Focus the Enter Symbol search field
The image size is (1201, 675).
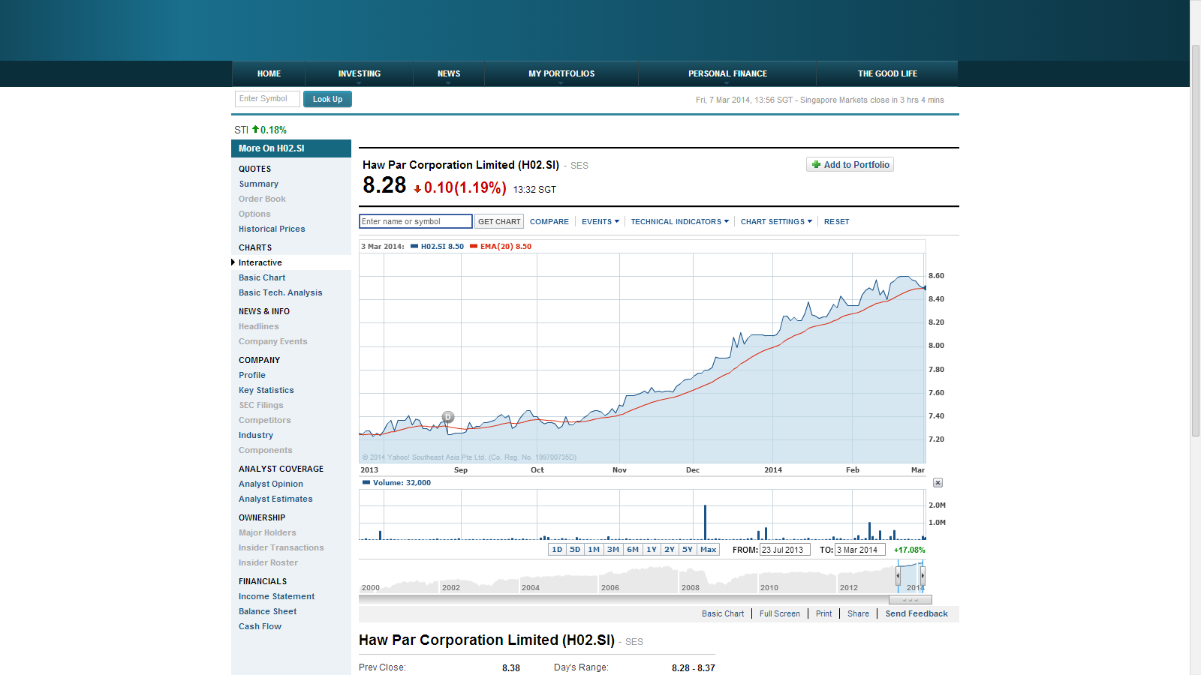pyautogui.click(x=267, y=99)
